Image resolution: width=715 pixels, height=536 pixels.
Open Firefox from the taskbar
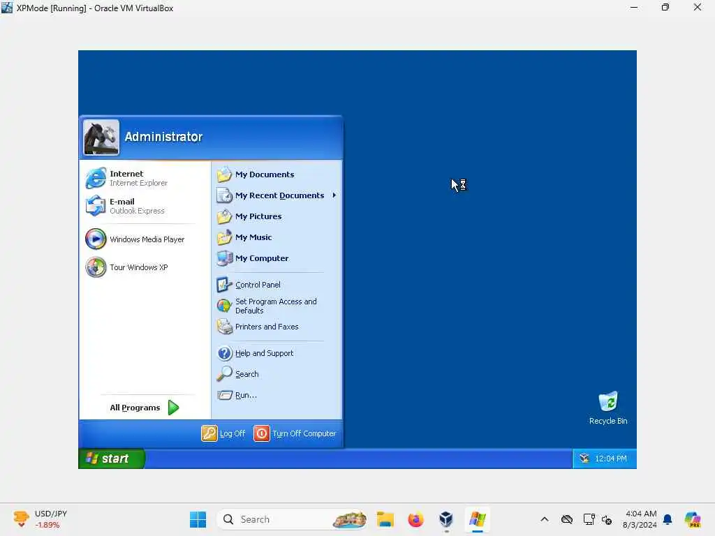(x=415, y=519)
